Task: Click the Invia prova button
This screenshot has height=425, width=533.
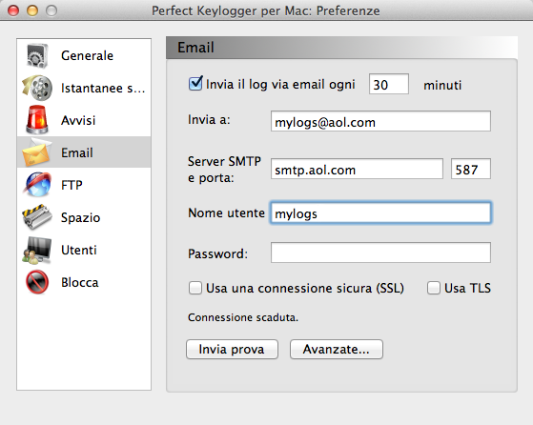Action: [232, 349]
